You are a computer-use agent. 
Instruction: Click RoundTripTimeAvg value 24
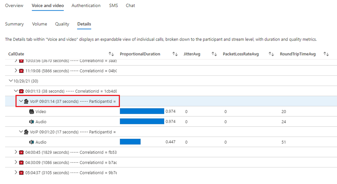[284, 122]
